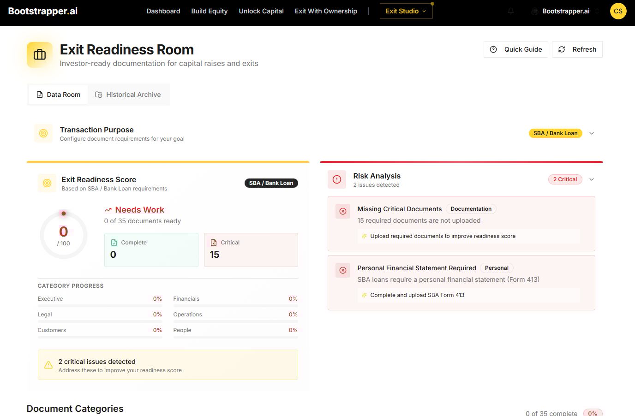Click the Financials category progress bar
Viewport: 635px width, 416px height.
(x=235, y=306)
